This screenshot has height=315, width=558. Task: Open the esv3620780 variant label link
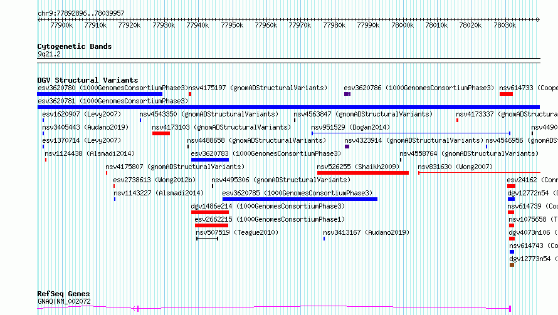113,88
